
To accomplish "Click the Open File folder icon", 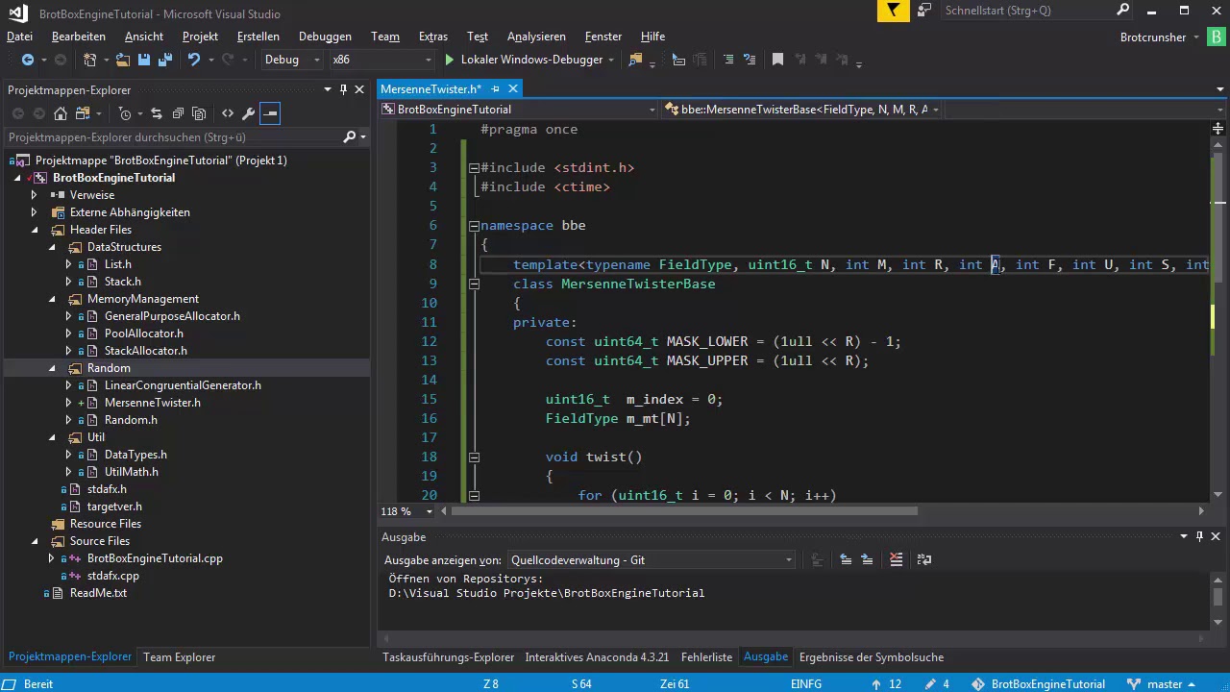I will click(123, 60).
